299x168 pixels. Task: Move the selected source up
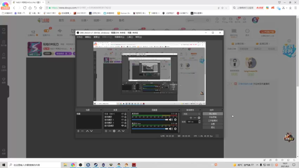[119, 131]
